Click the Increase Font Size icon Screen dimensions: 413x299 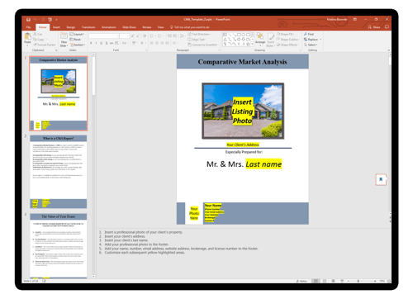pos(133,36)
